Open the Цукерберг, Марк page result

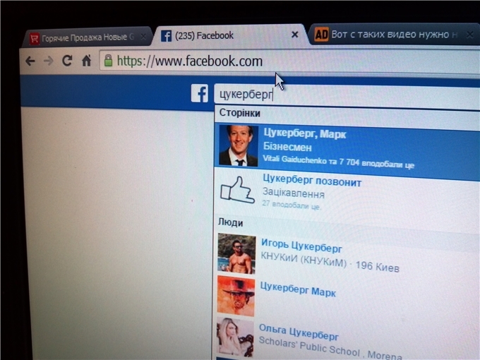pos(347,149)
